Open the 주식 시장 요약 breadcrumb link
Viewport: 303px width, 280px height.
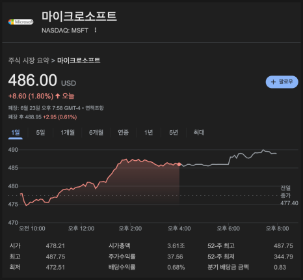click(29, 61)
